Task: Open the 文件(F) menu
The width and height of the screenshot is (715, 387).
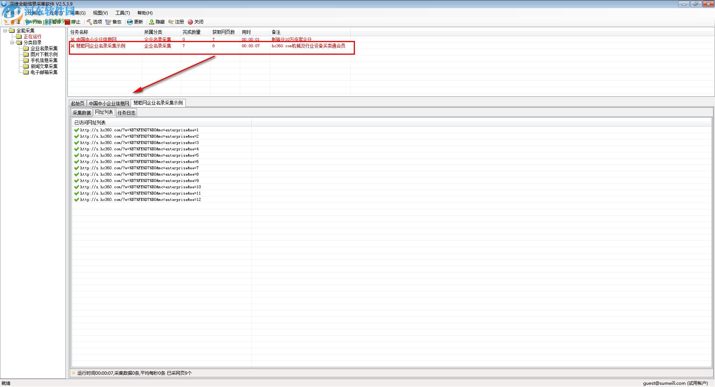Action: (13, 13)
